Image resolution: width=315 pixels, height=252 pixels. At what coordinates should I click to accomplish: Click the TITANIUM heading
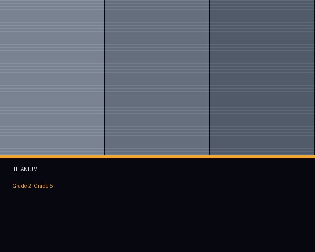[x=25, y=170]
